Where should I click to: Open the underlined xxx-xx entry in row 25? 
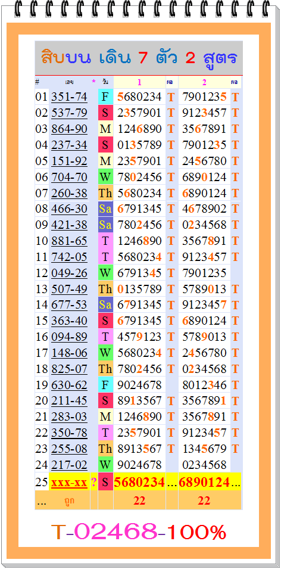[69, 483]
